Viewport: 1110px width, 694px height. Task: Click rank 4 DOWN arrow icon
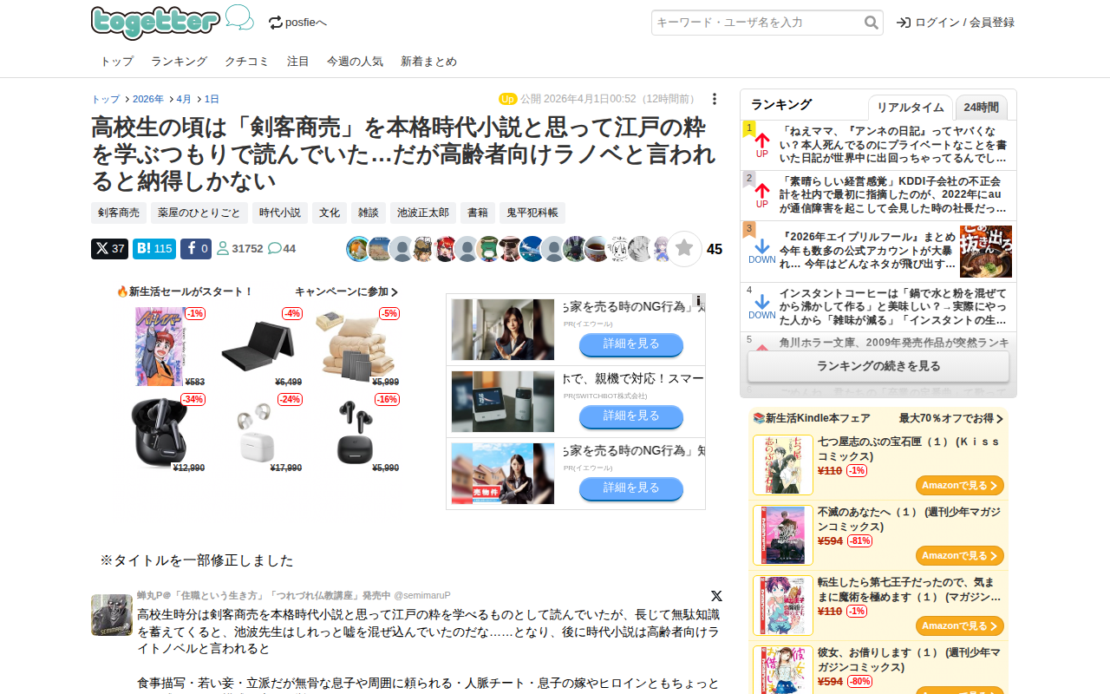click(762, 301)
